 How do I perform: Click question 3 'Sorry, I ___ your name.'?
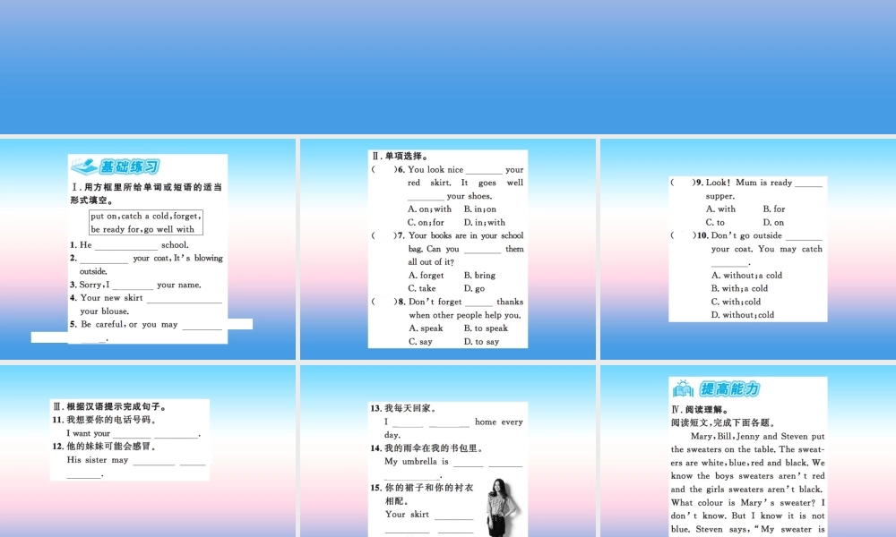(x=135, y=285)
